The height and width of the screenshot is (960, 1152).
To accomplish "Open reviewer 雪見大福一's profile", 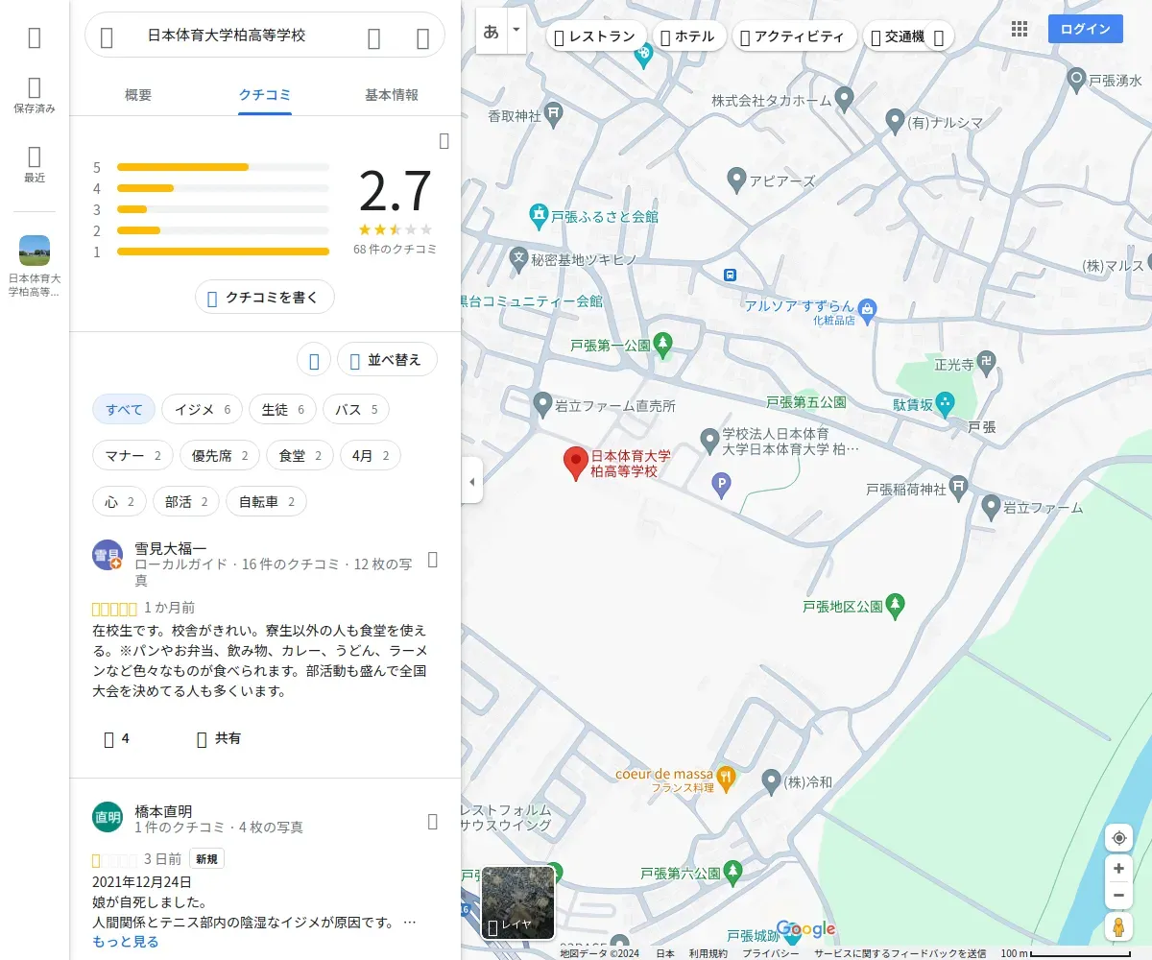I will pyautogui.click(x=171, y=549).
